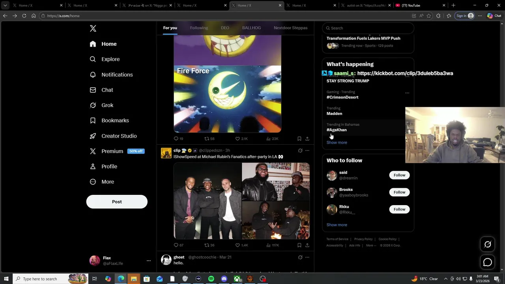The width and height of the screenshot is (505, 284).
Task: Click the browser Sign in button
Action: click(x=465, y=16)
